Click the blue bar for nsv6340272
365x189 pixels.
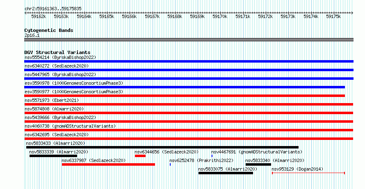[x=189, y=70]
